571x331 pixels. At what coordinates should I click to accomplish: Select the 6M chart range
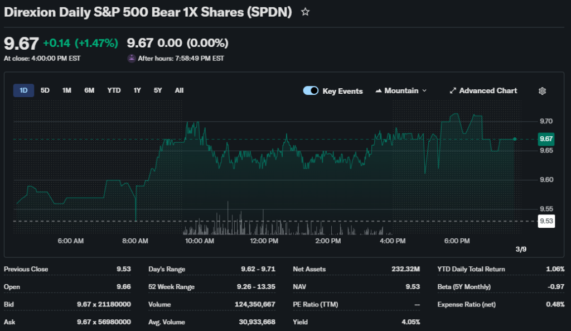tap(89, 90)
